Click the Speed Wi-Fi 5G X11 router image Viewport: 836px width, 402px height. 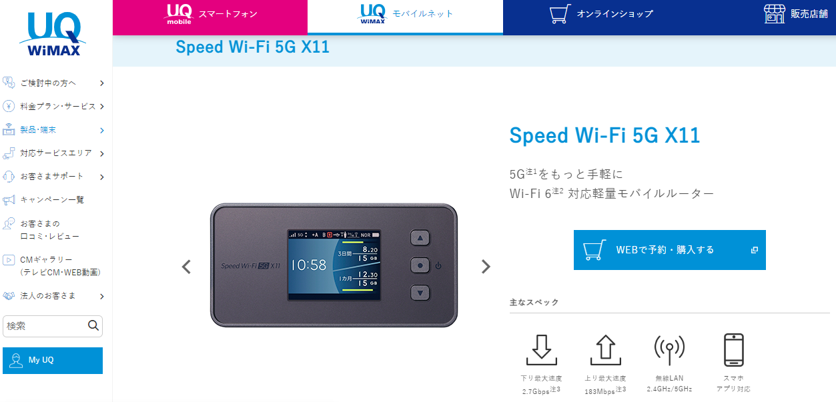click(334, 265)
